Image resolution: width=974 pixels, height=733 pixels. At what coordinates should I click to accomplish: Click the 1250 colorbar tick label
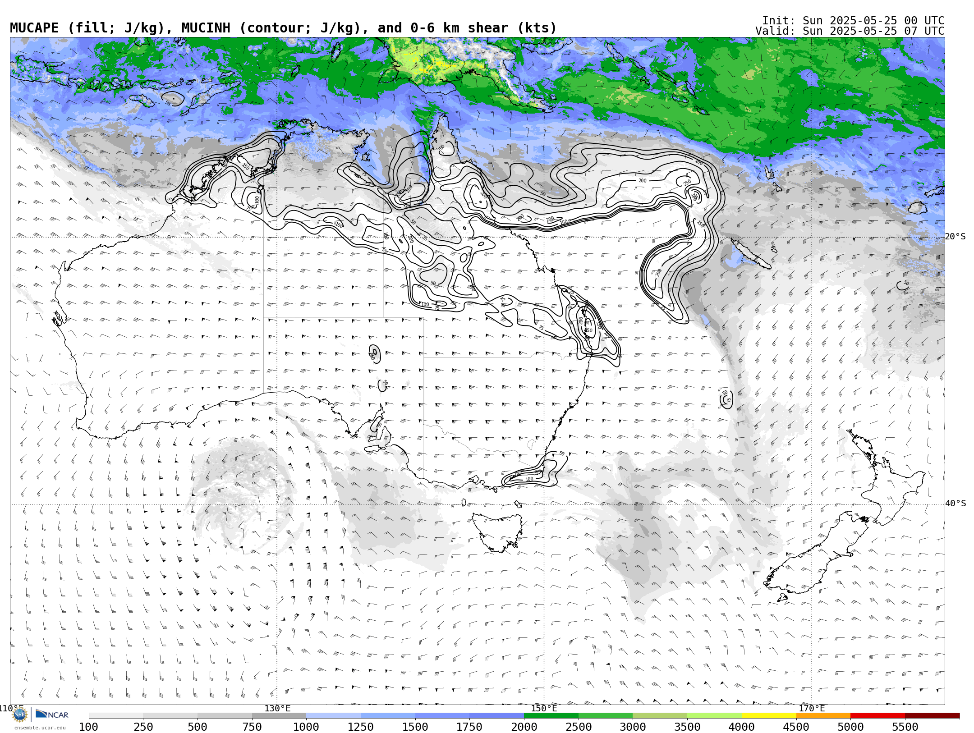pyautogui.click(x=361, y=727)
